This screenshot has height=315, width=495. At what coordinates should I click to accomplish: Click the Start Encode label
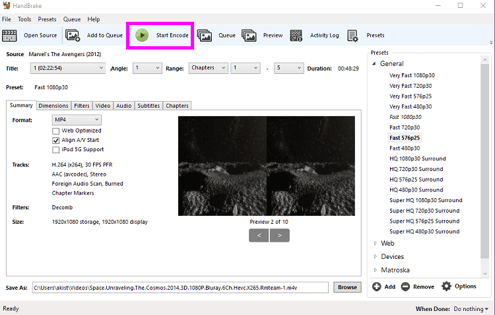pyautogui.click(x=172, y=36)
